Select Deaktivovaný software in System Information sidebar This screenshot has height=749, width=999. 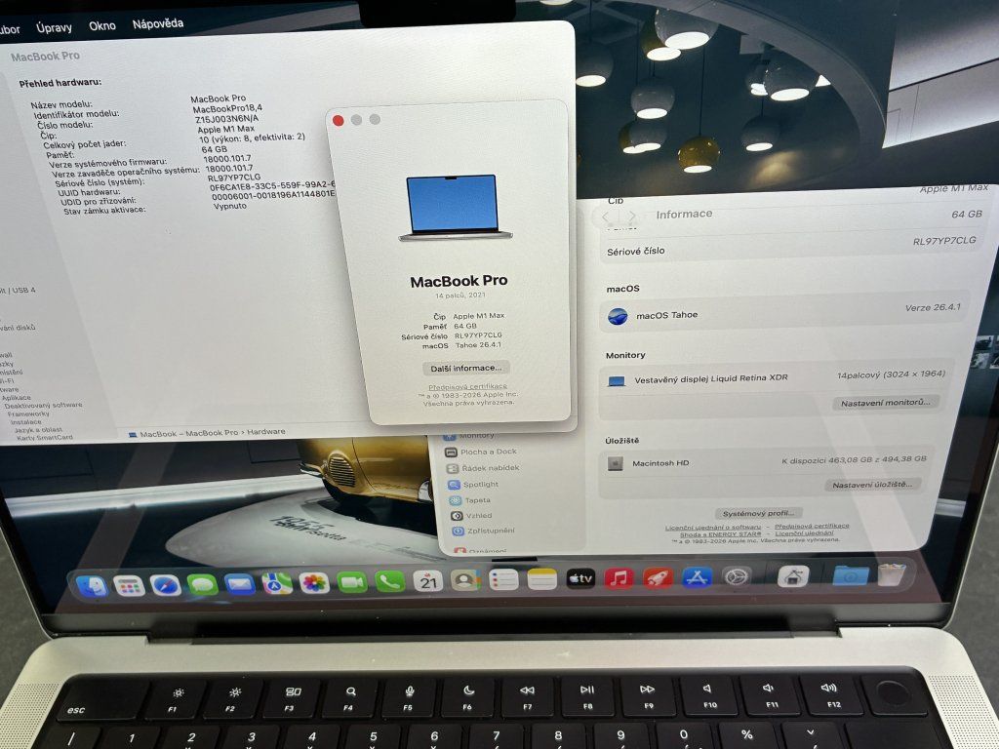point(43,405)
